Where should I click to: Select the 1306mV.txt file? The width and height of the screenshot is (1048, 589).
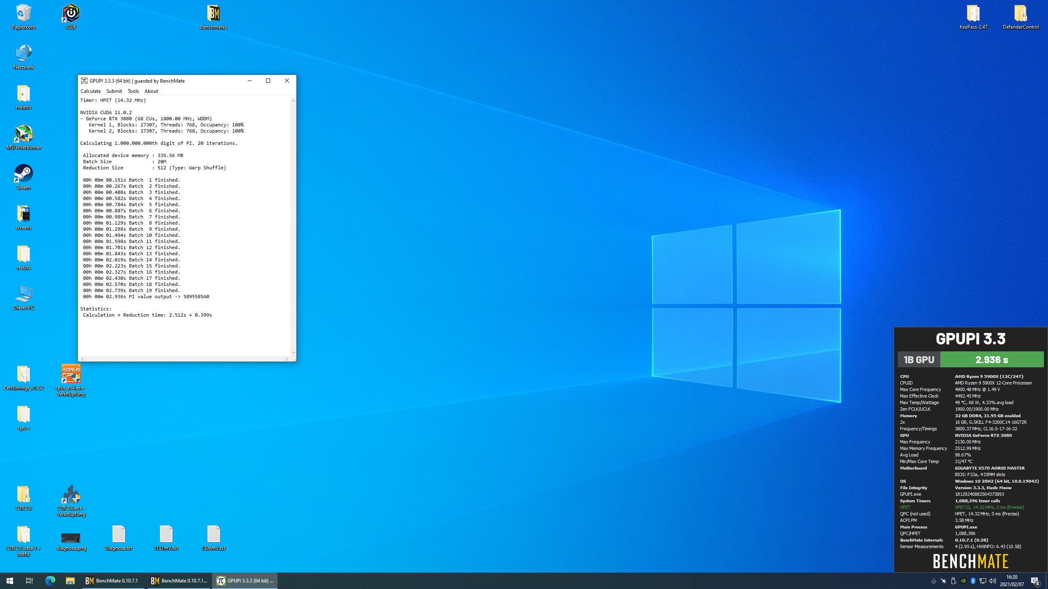point(213,537)
